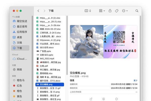Select file 美食餐饮...宝 (1).png
151x101 pixels.
[x=50, y=92]
